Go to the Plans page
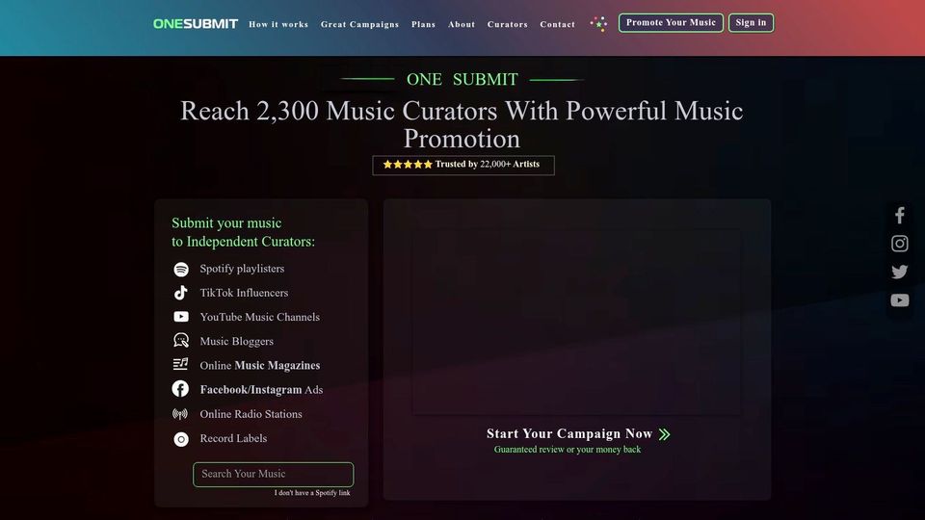 tap(424, 24)
